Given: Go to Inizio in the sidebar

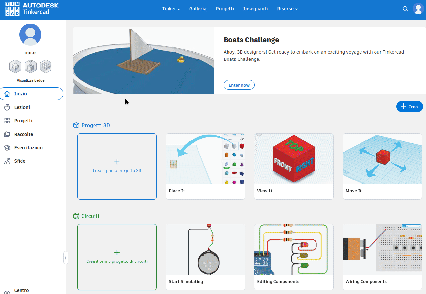Looking at the screenshot, I should tap(32, 94).
